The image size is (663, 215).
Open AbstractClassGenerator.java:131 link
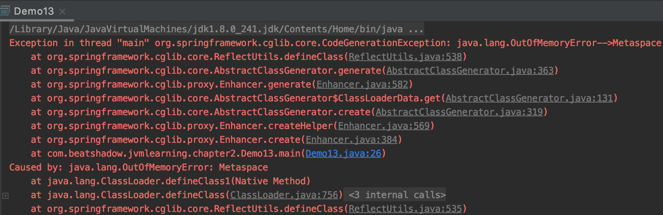pos(529,98)
